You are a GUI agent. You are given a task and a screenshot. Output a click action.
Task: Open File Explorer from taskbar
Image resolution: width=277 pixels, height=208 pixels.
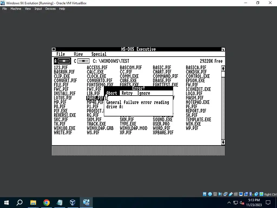pyautogui.click(x=33, y=203)
